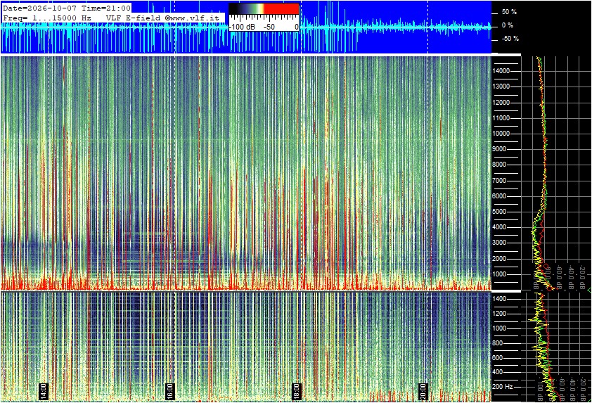The height and width of the screenshot is (403, 592).
Task: Click the -50 % amplitude label
Action: pyautogui.click(x=510, y=39)
